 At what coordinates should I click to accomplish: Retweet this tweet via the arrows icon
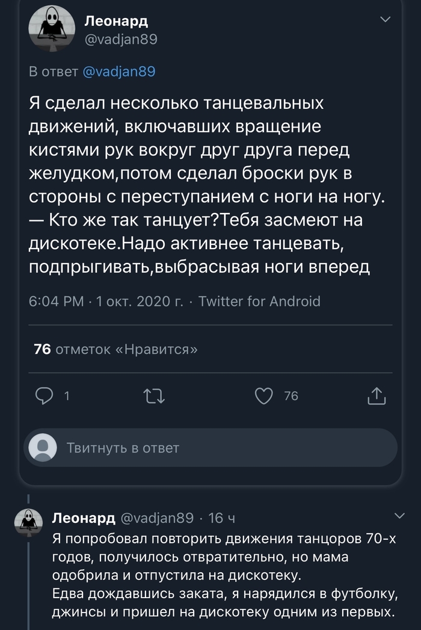[x=155, y=395]
